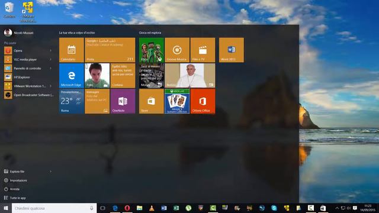
Task: Open Opera from the taskbar
Action: [127, 208]
